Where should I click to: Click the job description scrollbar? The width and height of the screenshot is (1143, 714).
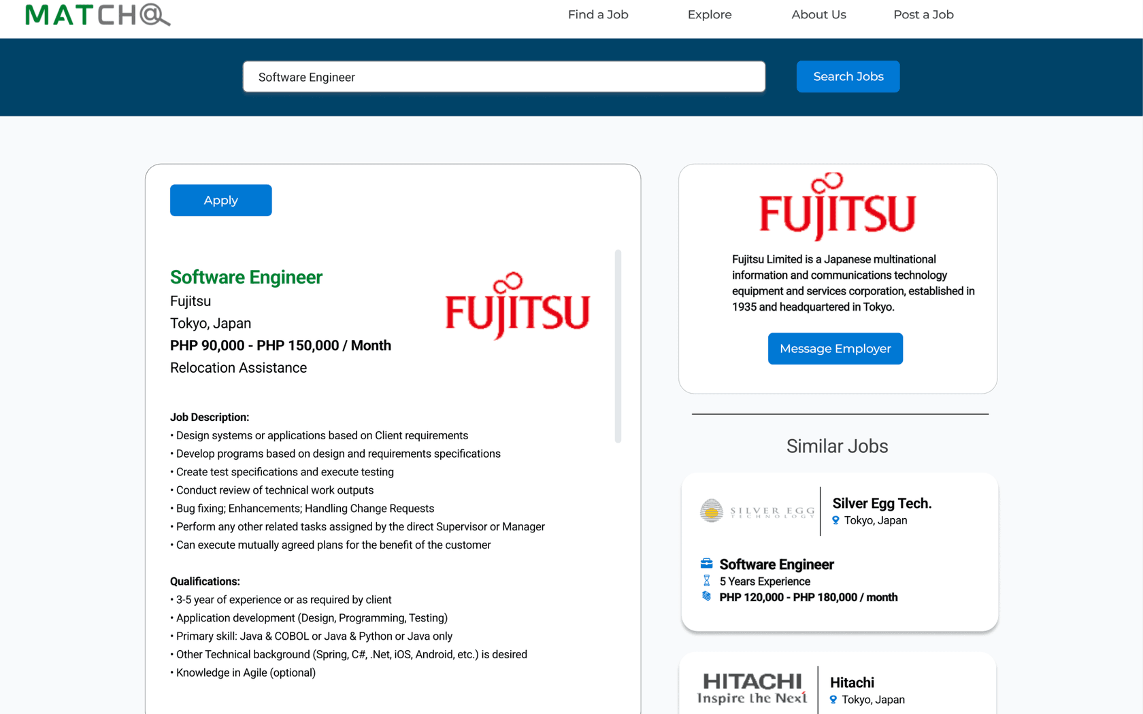click(x=618, y=346)
